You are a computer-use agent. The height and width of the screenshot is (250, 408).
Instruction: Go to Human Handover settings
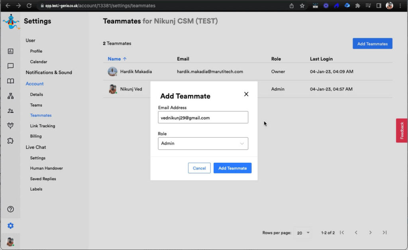[x=46, y=168]
